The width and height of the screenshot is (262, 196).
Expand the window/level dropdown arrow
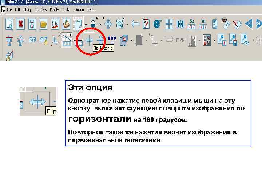pyautogui.click(x=101, y=25)
